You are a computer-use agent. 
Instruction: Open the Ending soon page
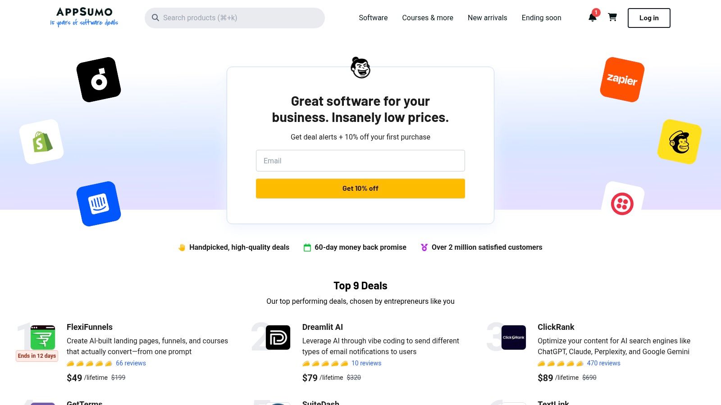tap(541, 18)
